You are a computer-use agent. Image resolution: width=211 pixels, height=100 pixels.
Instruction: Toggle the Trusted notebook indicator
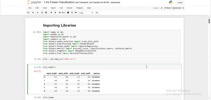[155, 8]
